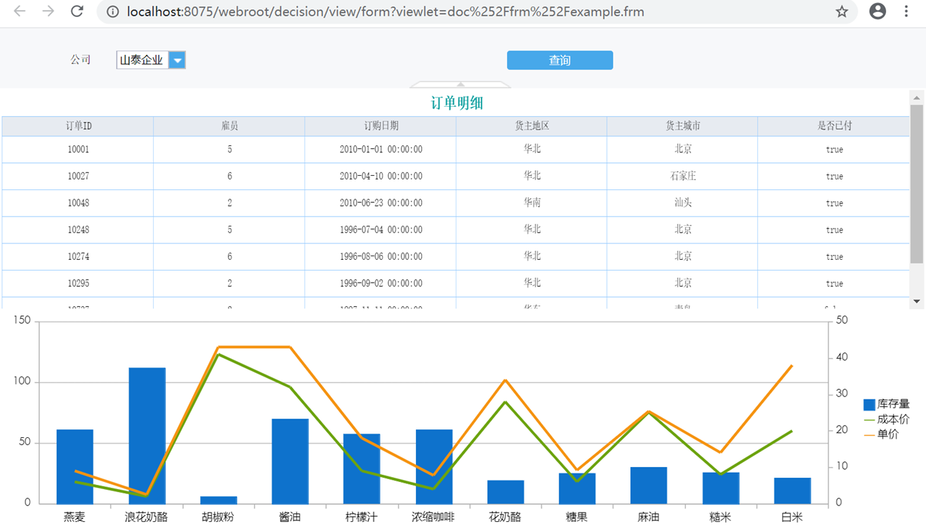Click the table's vertical scrollbar thumb
Viewport: 926px width, 529px height.
[917, 184]
